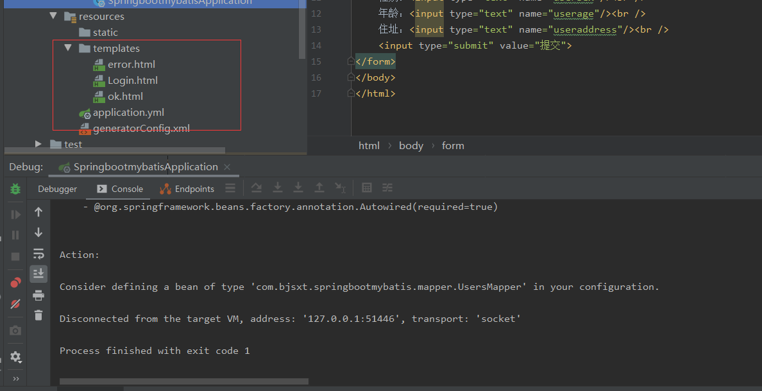Select the test folder
Viewport: 762px width, 391px height.
tap(66, 145)
